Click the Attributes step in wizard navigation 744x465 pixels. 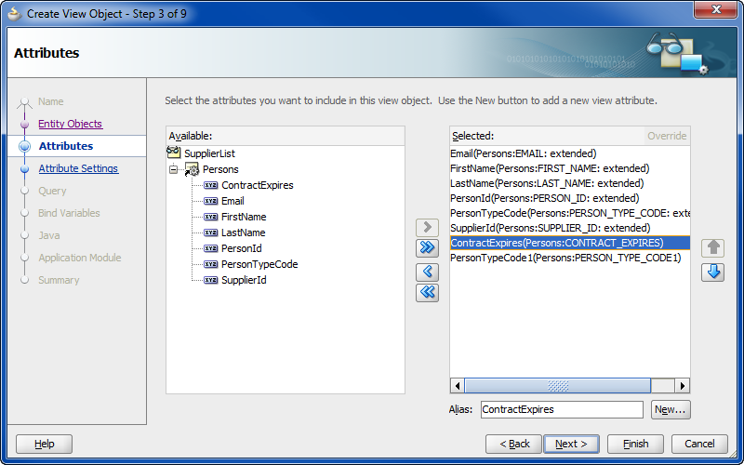click(66, 146)
